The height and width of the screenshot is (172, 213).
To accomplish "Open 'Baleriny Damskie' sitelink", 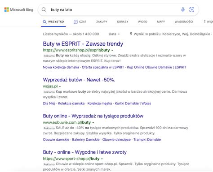I will (x=86, y=139).
